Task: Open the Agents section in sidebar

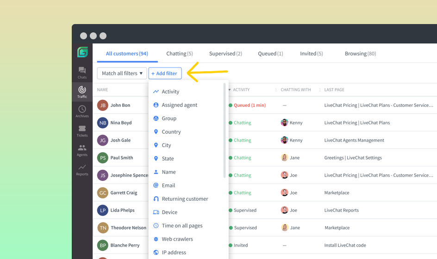Action: 82,150
